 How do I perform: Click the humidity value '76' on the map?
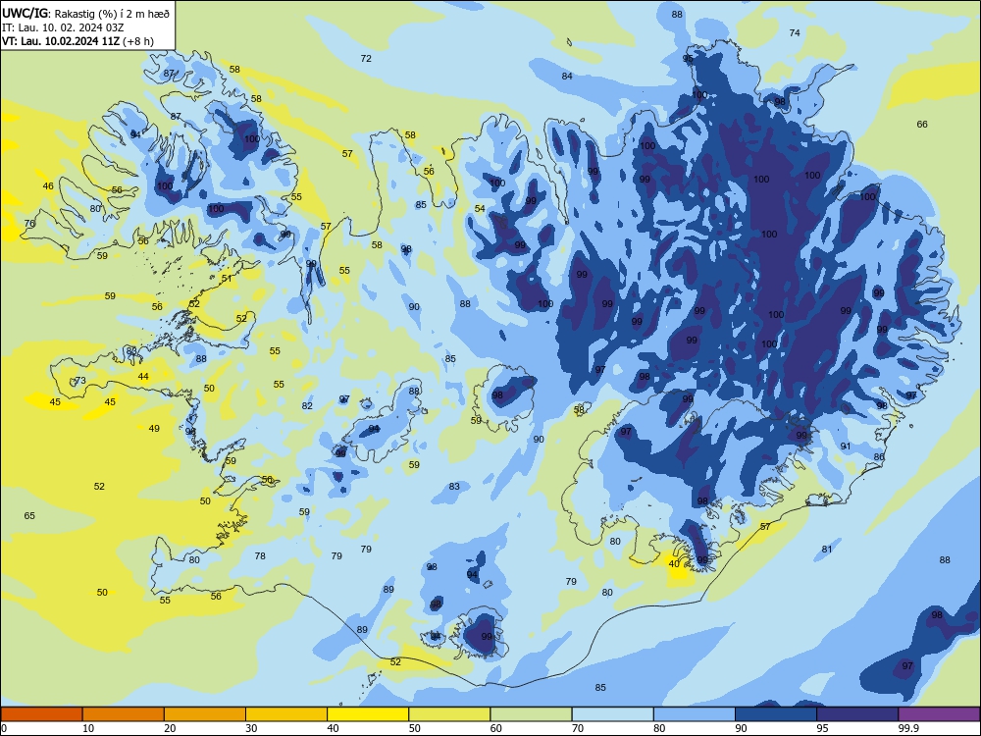(29, 224)
